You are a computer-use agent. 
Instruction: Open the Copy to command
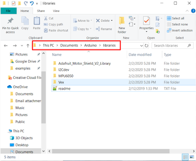pos(82,29)
